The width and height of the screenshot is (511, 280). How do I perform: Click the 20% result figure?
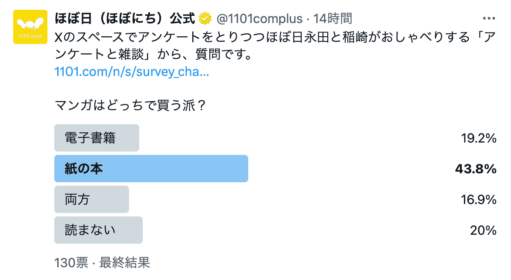tap(483, 230)
